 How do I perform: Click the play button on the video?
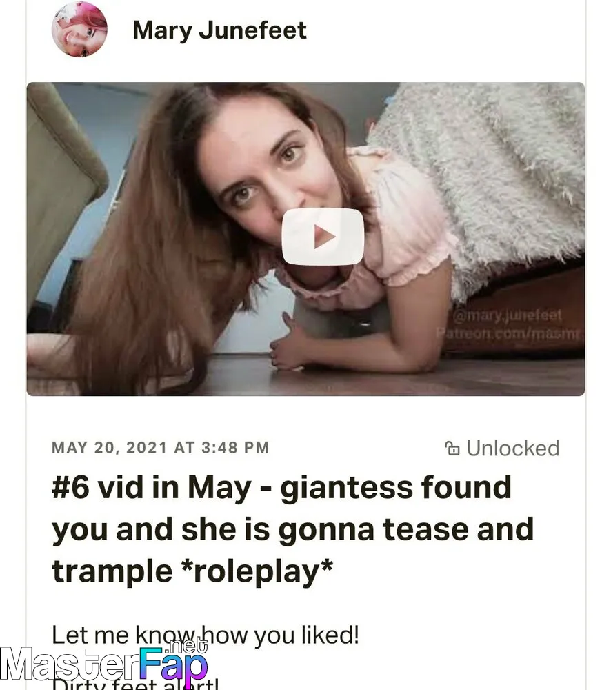point(323,237)
